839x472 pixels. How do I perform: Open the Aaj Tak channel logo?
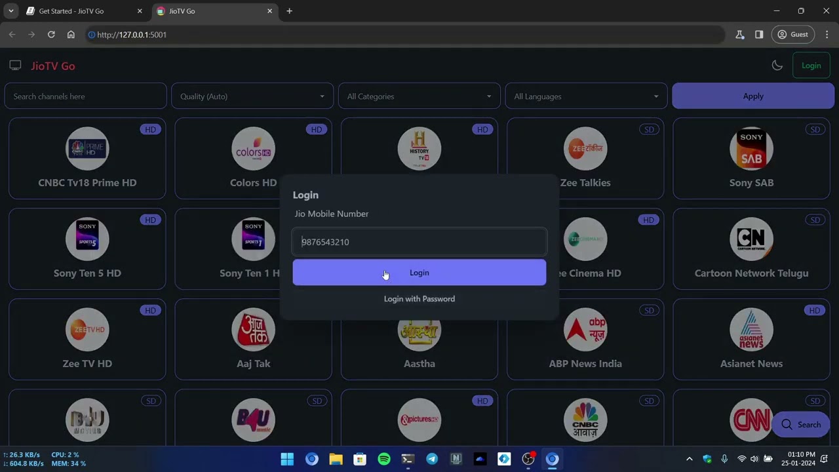click(253, 329)
